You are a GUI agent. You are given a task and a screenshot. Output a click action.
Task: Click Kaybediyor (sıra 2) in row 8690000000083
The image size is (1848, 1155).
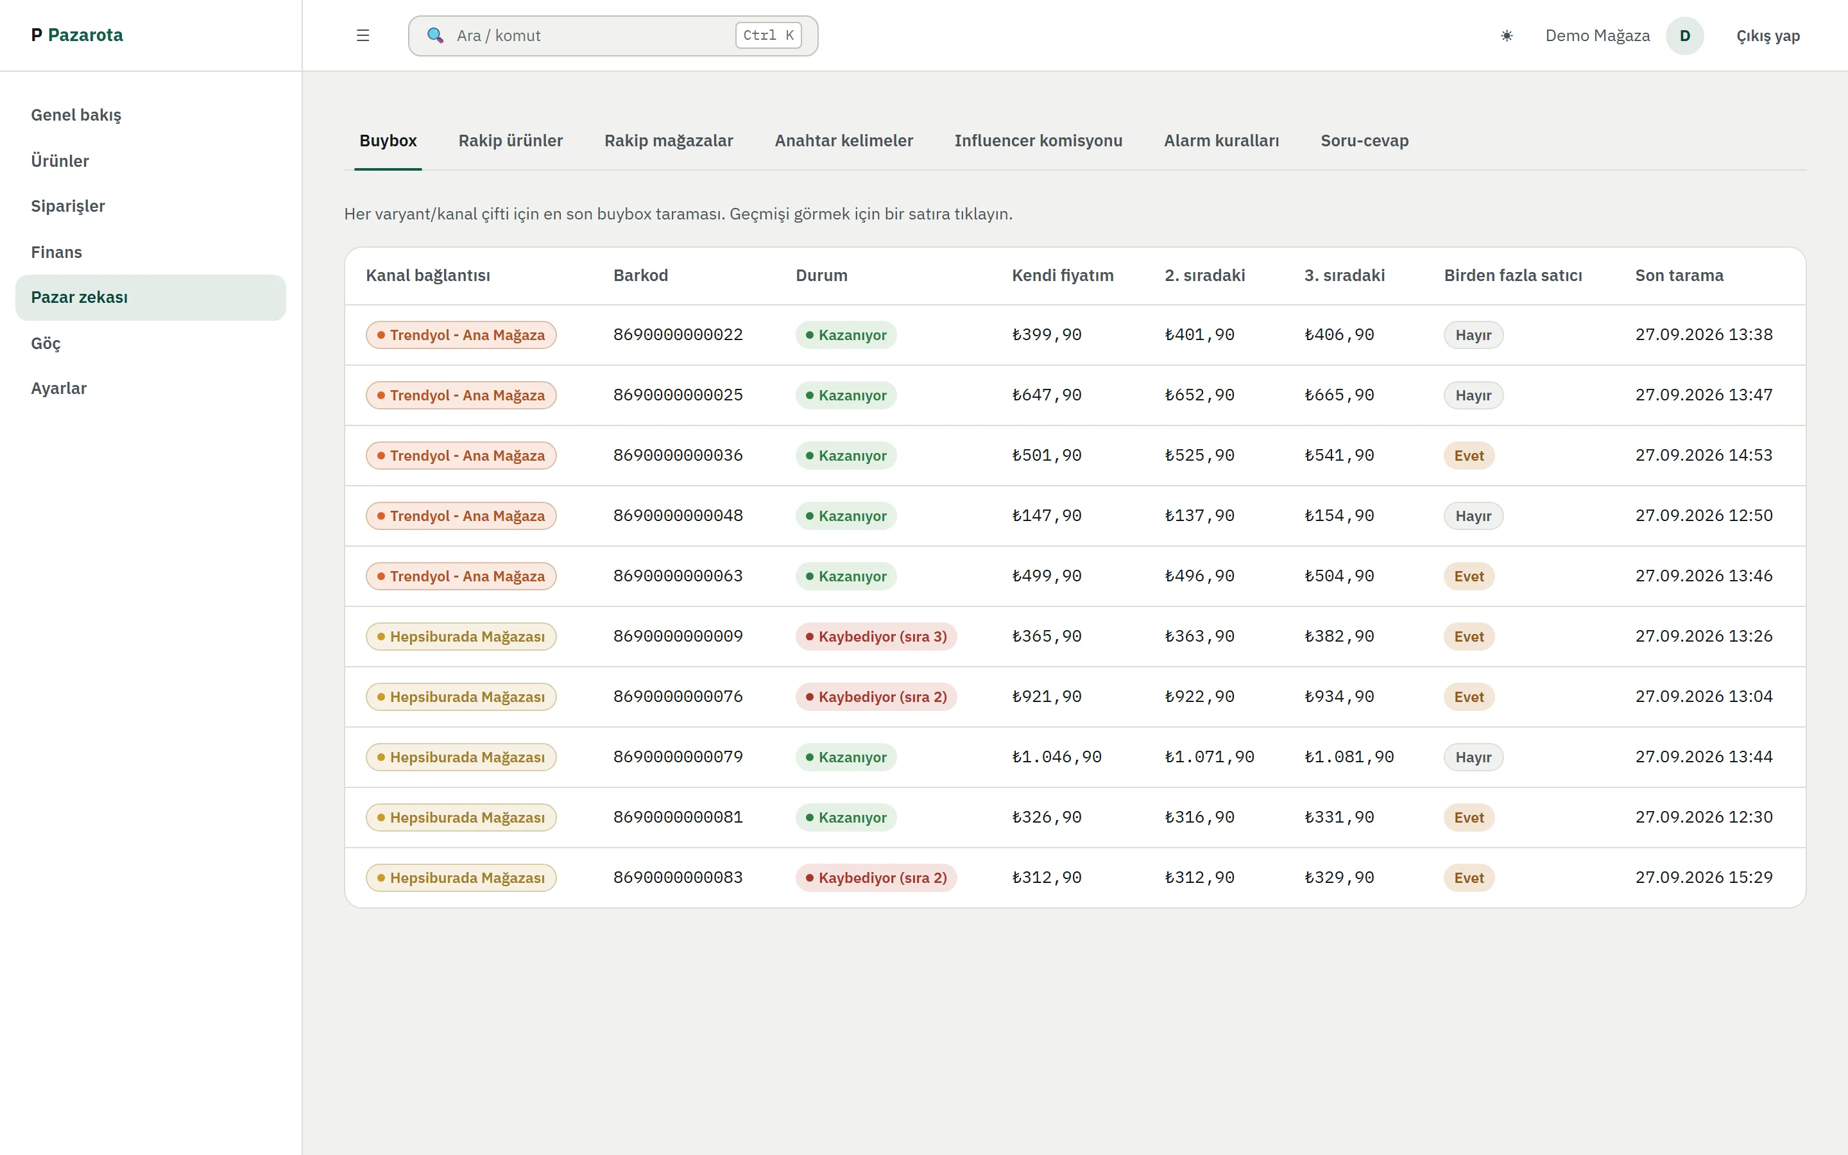[x=876, y=878]
